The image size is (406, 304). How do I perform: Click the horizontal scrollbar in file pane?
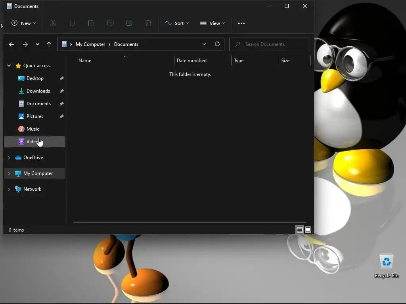click(190, 222)
